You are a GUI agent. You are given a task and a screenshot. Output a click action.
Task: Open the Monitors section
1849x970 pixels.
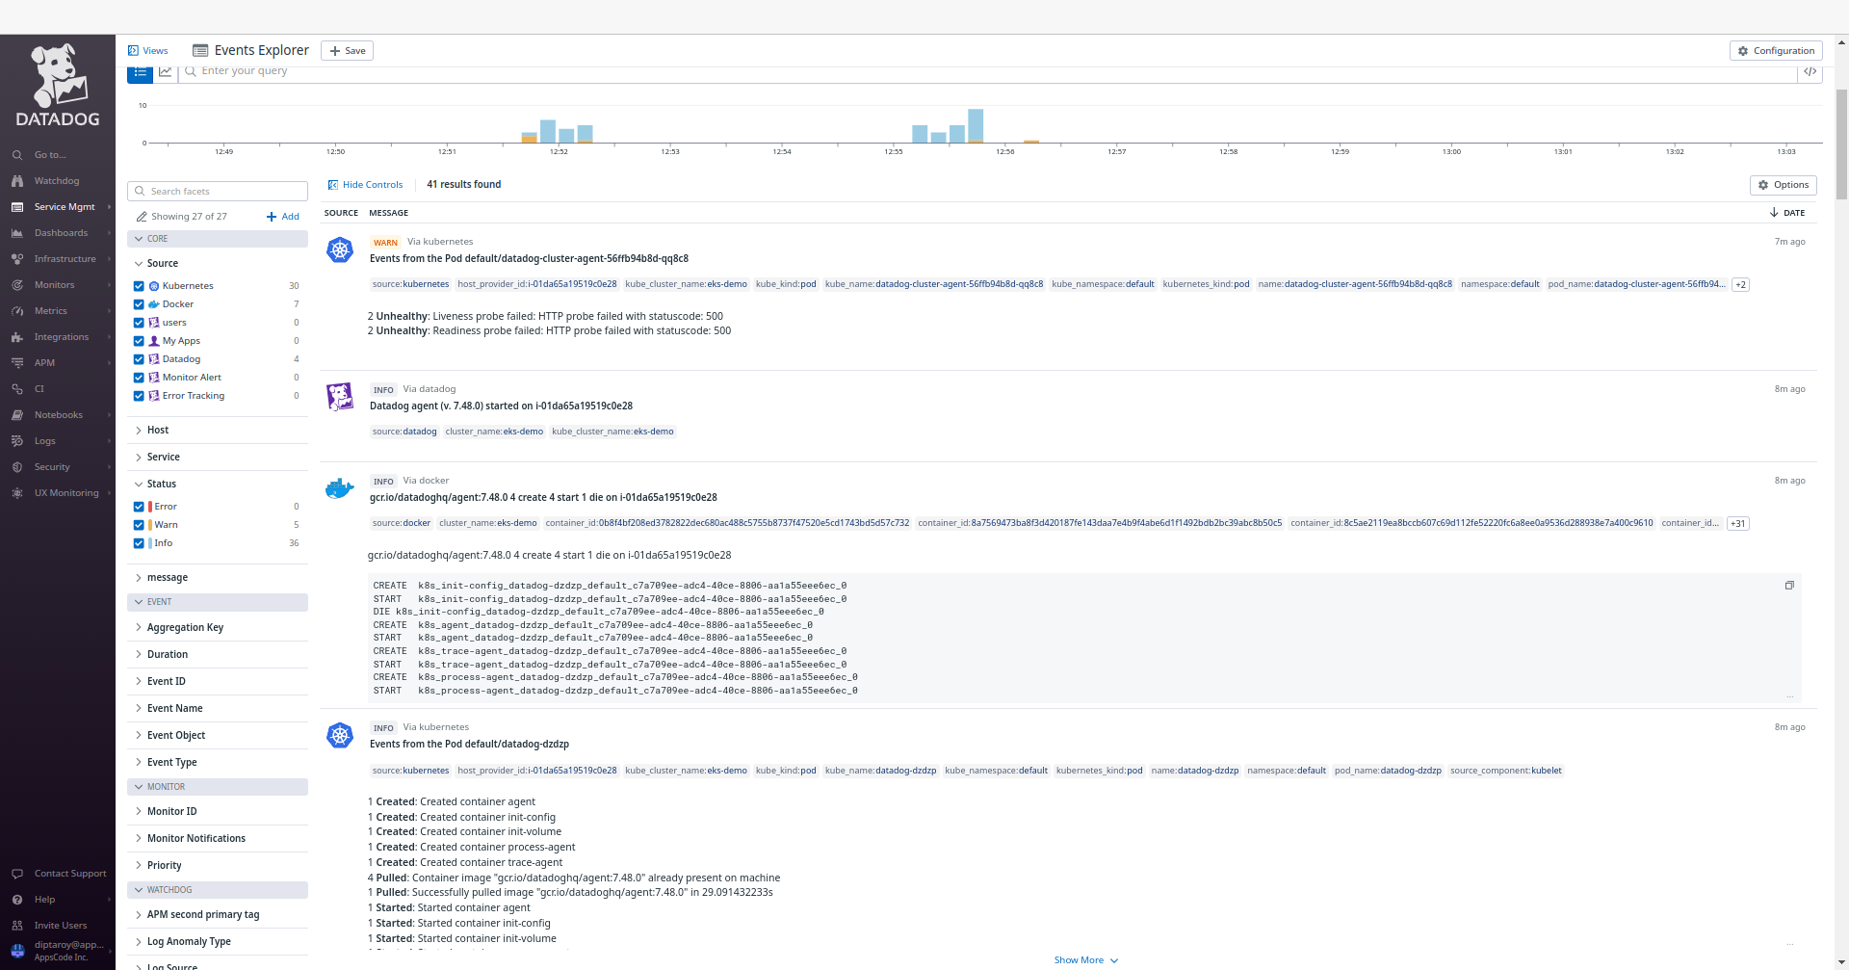coord(56,284)
